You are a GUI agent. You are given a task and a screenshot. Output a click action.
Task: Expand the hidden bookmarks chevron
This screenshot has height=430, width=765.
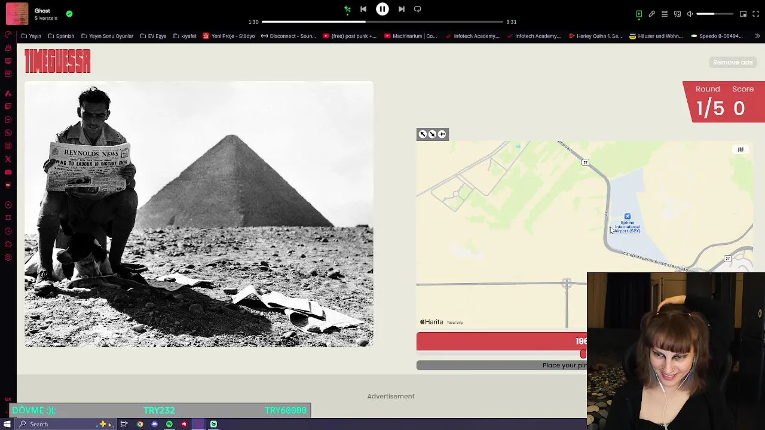[757, 36]
